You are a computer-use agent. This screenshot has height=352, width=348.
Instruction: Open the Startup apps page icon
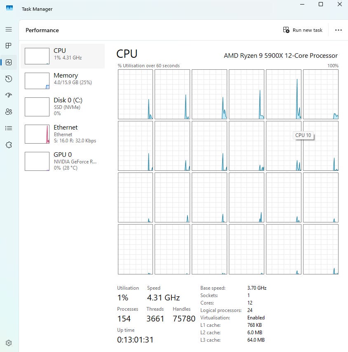tap(9, 95)
